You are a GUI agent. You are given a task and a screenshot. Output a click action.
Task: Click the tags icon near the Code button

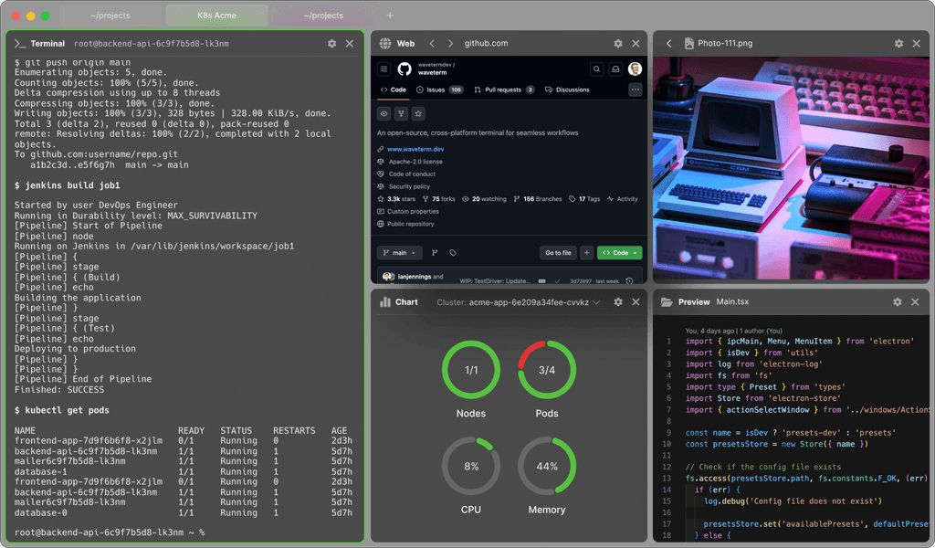click(x=453, y=253)
